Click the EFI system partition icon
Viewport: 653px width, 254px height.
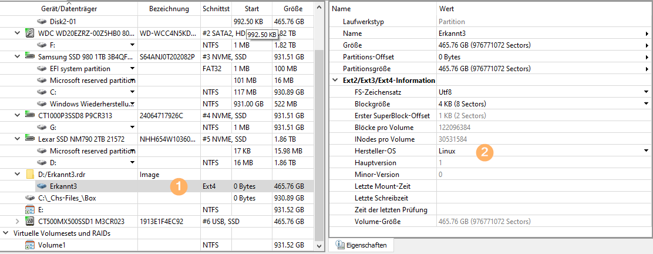(42, 69)
